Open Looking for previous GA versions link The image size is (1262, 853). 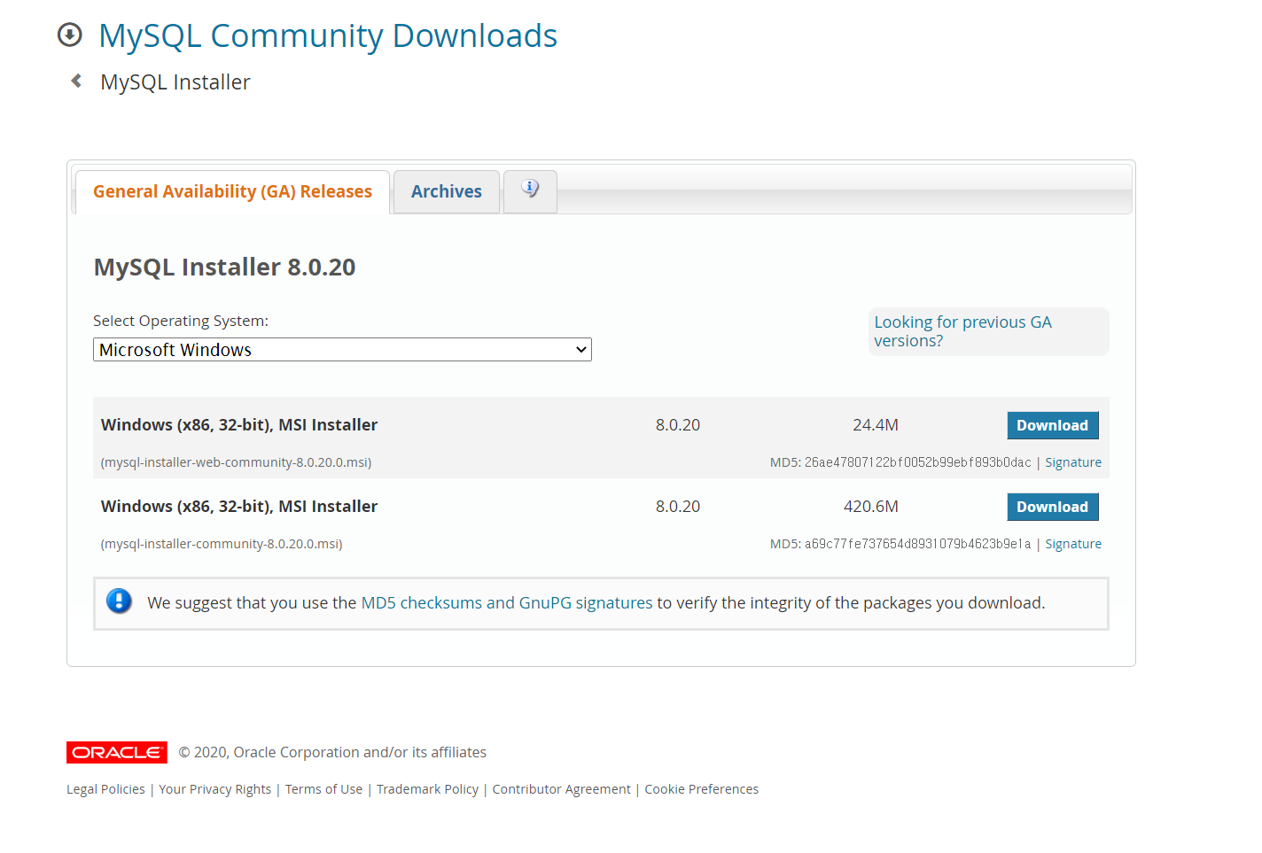[962, 331]
